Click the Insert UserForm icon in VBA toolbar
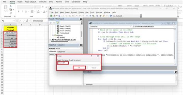 54,16
